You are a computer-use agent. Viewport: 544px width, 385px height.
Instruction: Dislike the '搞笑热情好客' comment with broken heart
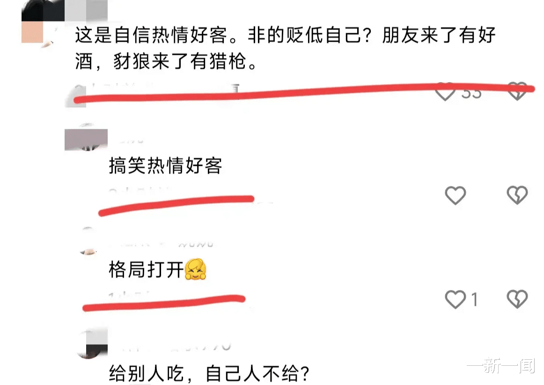(x=517, y=195)
